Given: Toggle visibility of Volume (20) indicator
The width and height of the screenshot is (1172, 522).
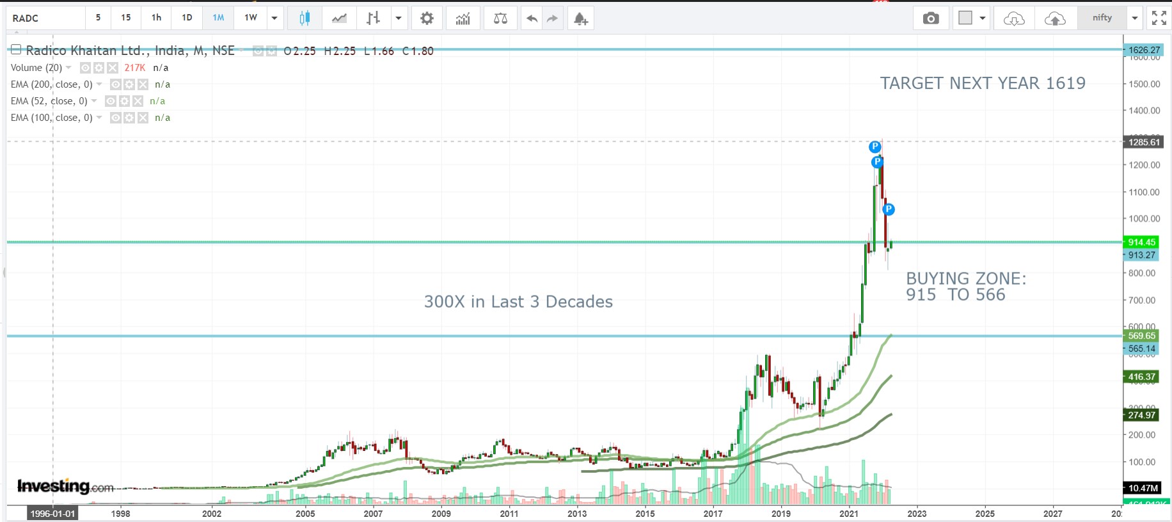Looking at the screenshot, I should click(x=85, y=68).
